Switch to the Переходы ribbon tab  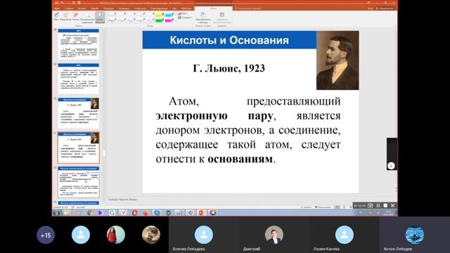pyautogui.click(x=109, y=8)
